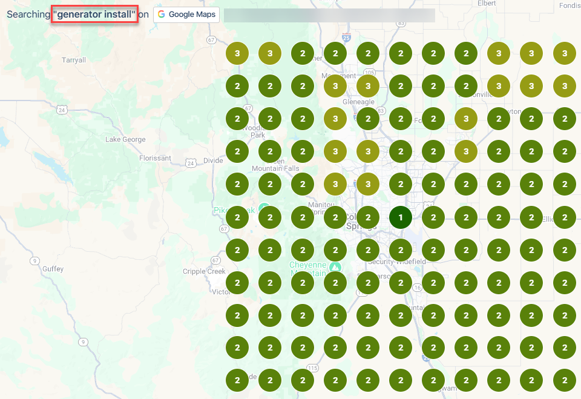This screenshot has width=581, height=399.
Task: Click the "generator install" search keyword
Action: 94,15
